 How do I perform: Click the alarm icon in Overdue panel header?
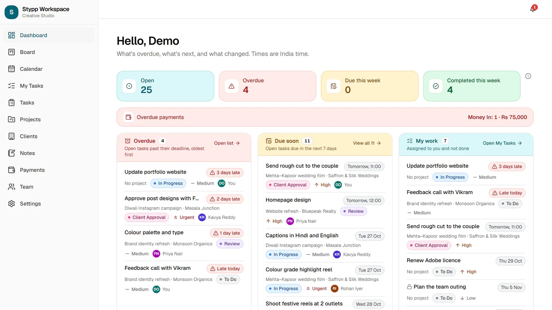coord(128,141)
